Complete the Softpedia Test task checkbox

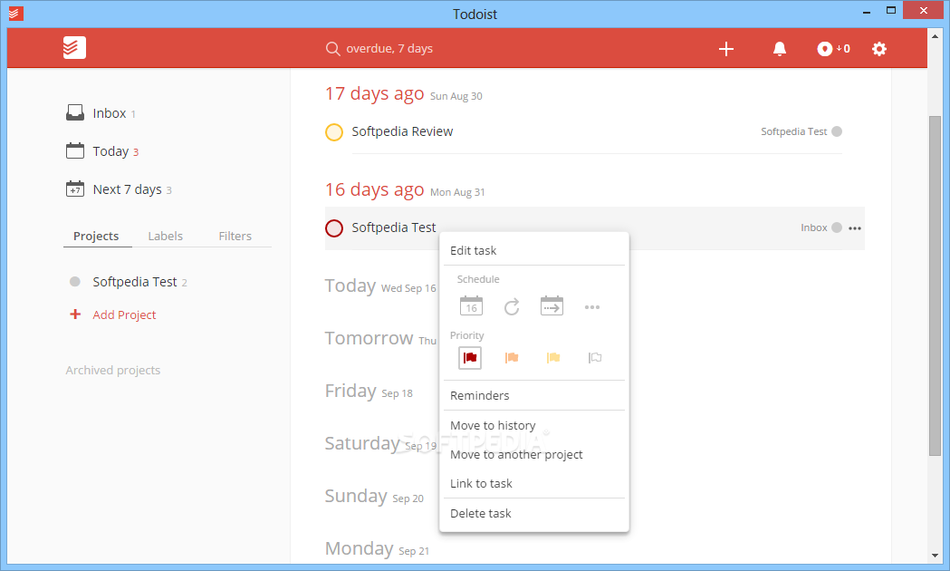click(334, 227)
